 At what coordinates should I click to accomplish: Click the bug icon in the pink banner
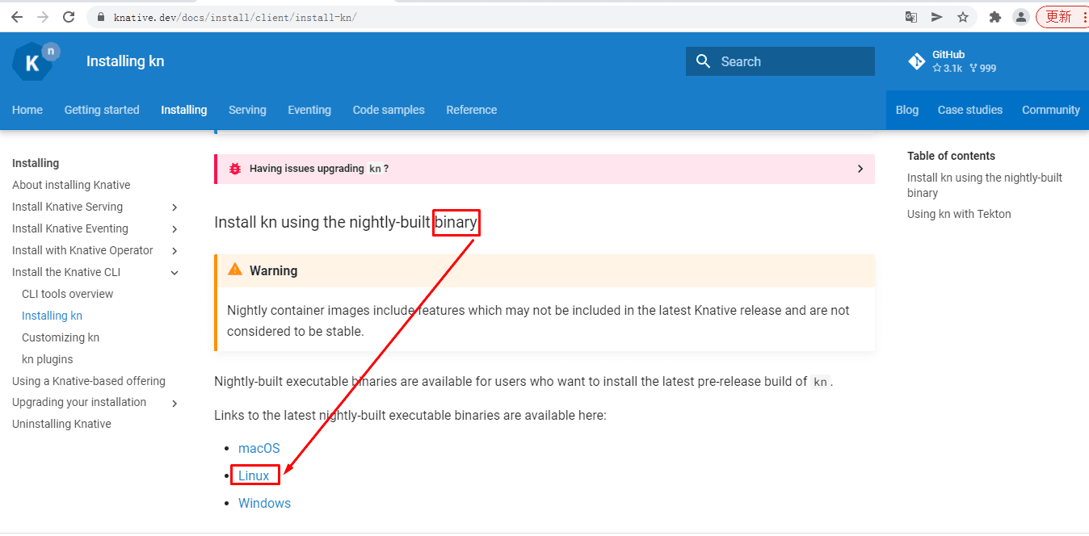click(235, 169)
